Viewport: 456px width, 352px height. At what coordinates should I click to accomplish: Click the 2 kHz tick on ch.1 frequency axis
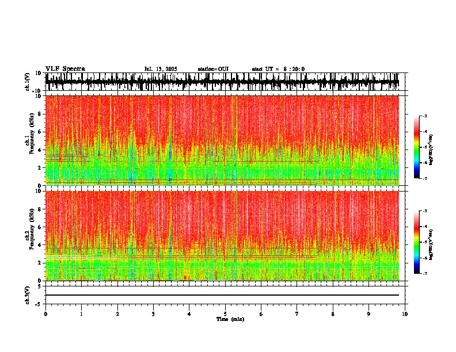pos(40,167)
